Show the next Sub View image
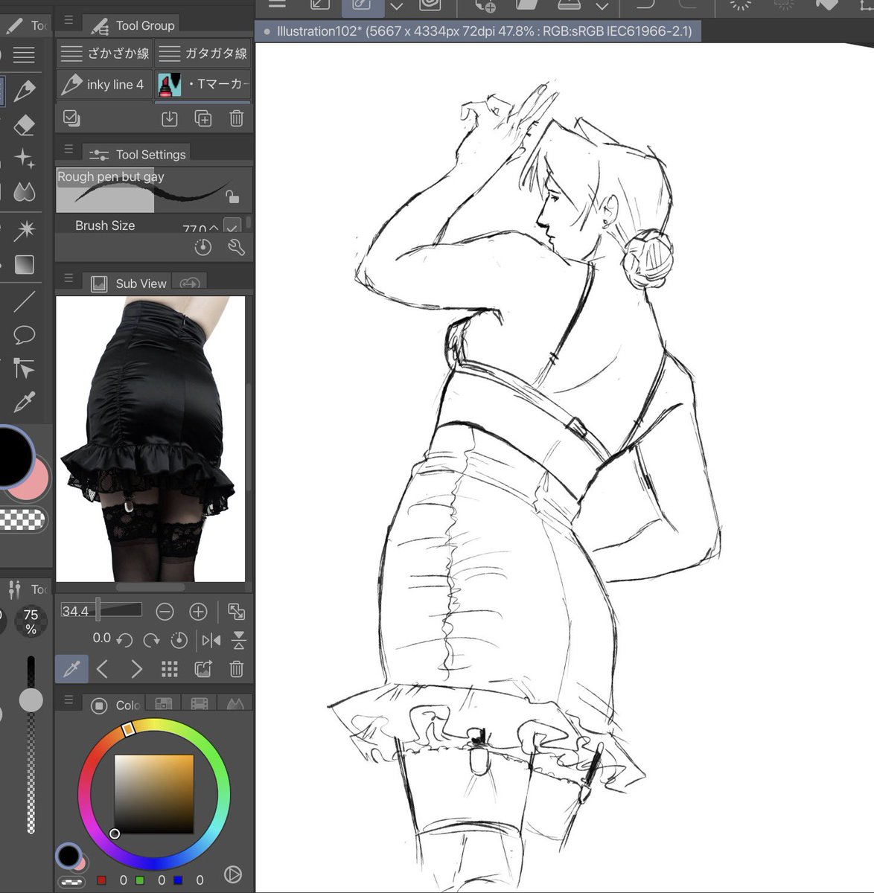874x893 pixels. click(136, 669)
